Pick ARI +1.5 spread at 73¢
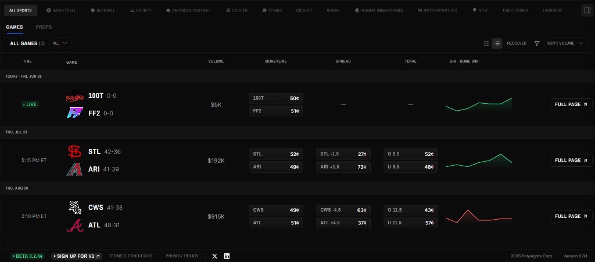Image resolution: width=595 pixels, height=262 pixels. point(343,167)
